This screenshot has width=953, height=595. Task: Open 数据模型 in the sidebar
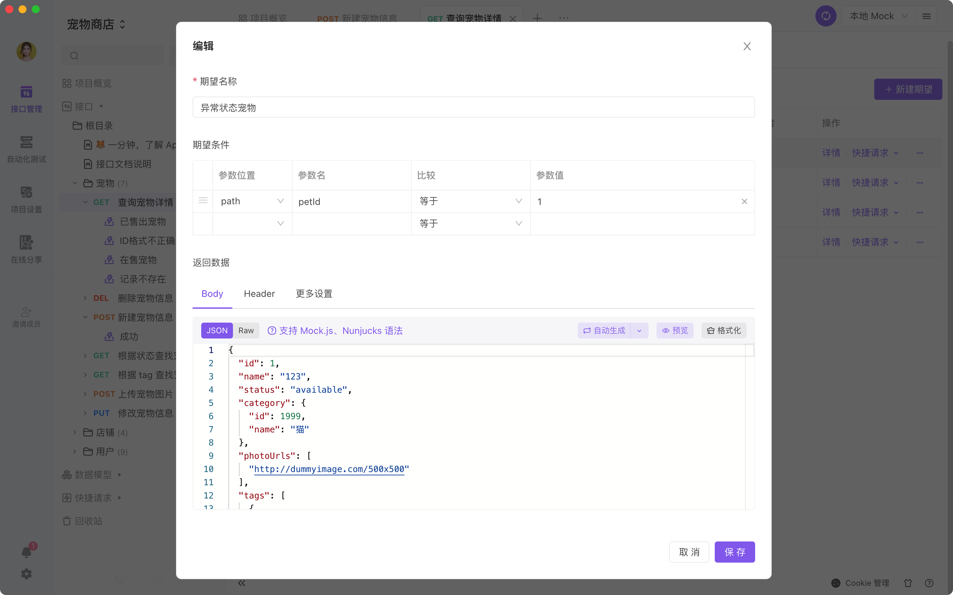pyautogui.click(x=92, y=475)
